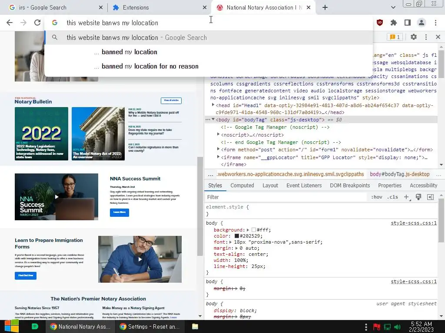This screenshot has height=333, width=445.
Task: Open DevTools customize three-dot menu
Action: (x=426, y=37)
